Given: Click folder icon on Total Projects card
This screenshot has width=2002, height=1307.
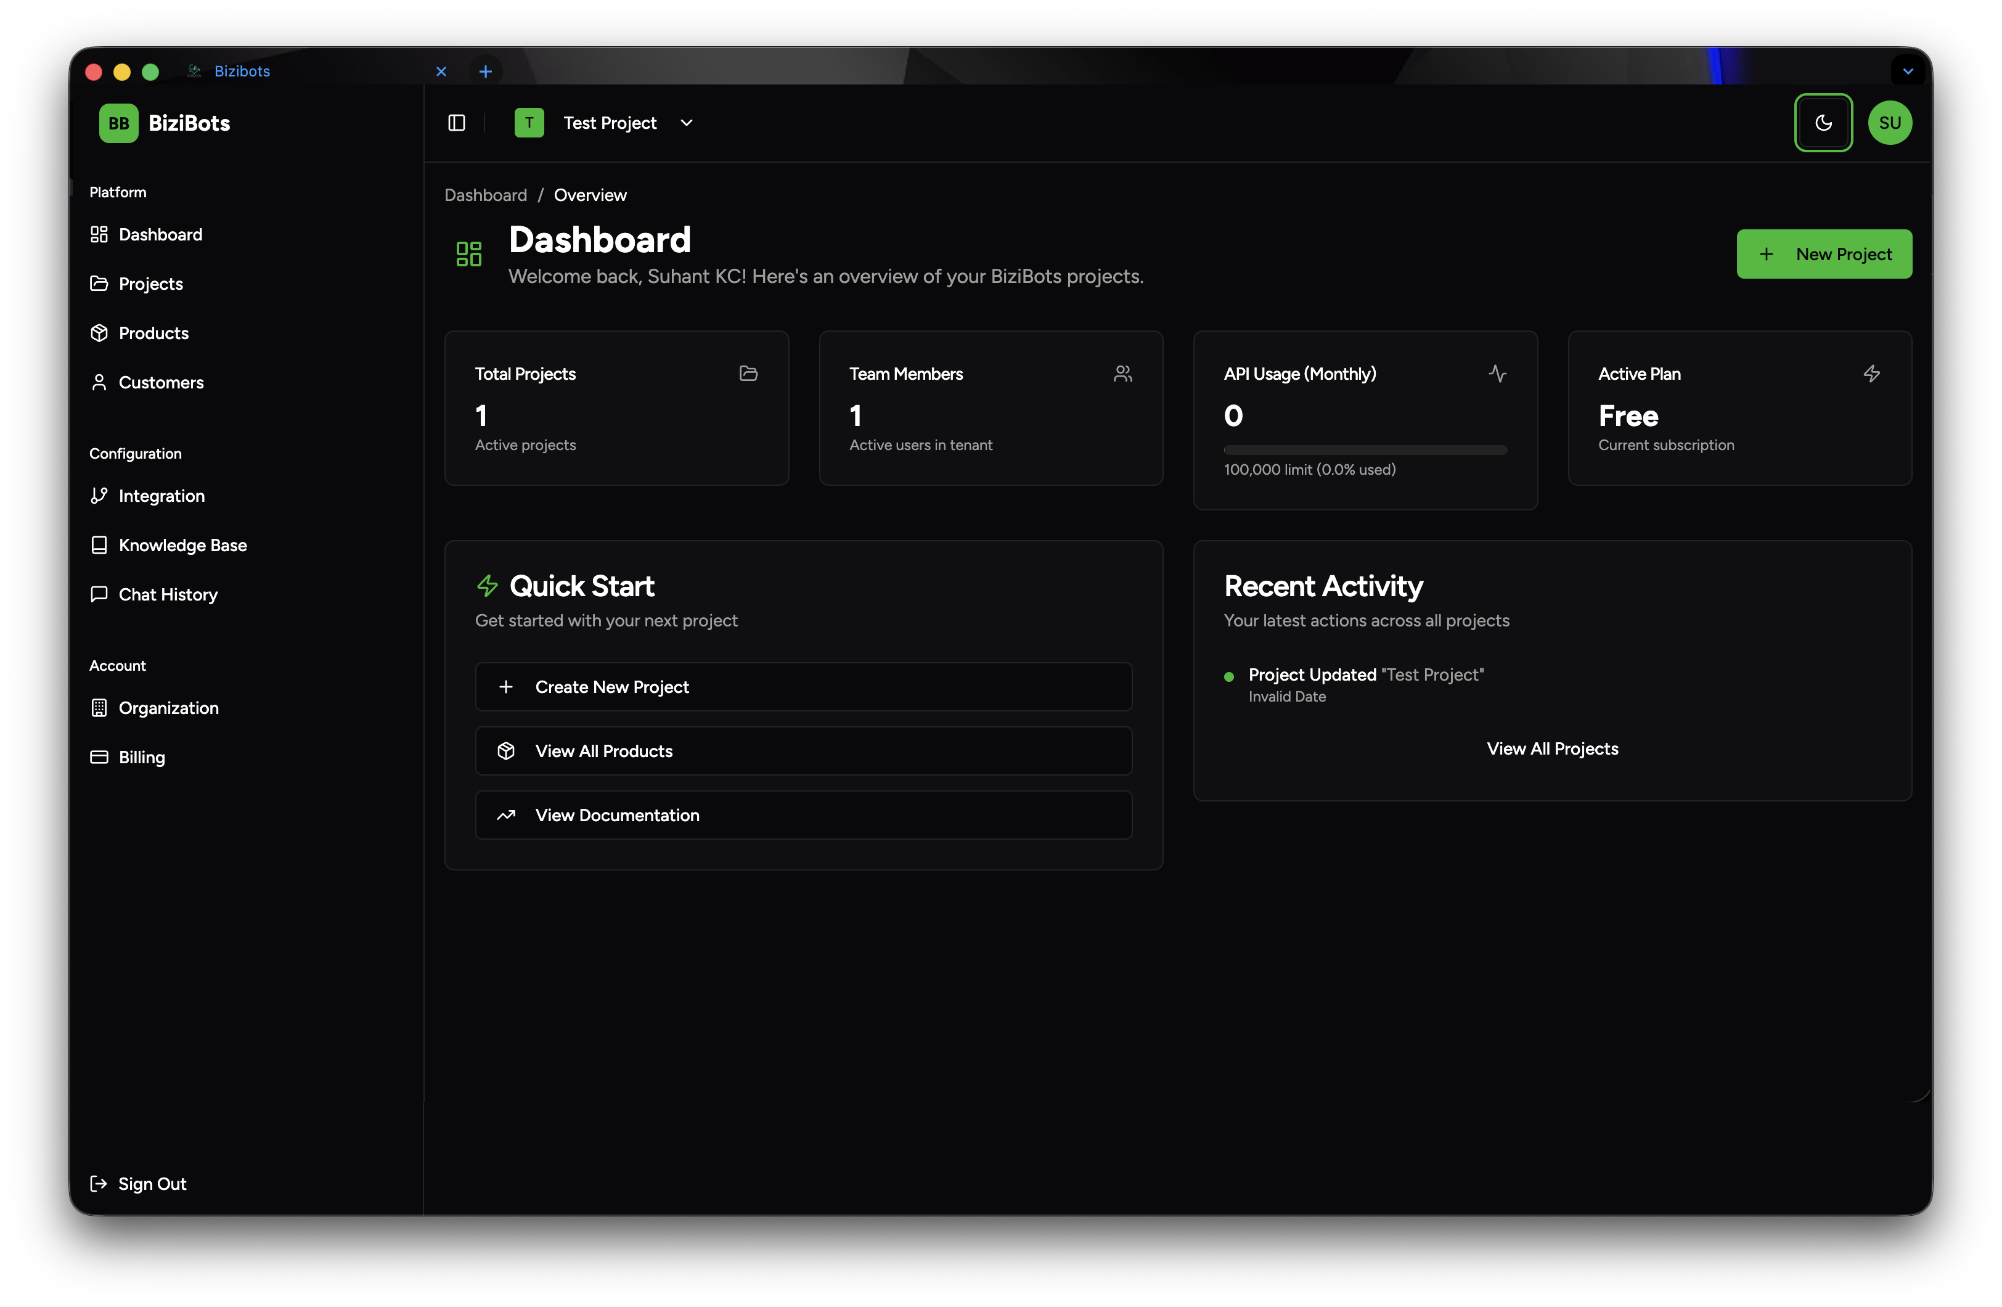Looking at the screenshot, I should [x=748, y=374].
